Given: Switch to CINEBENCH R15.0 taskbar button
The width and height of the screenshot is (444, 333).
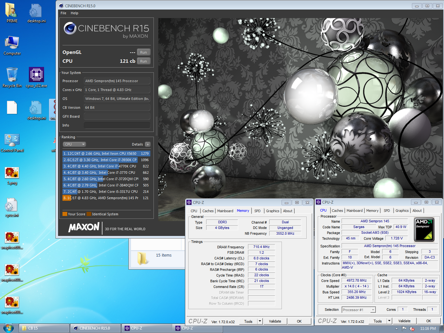Looking at the screenshot, I should tap(95, 328).
